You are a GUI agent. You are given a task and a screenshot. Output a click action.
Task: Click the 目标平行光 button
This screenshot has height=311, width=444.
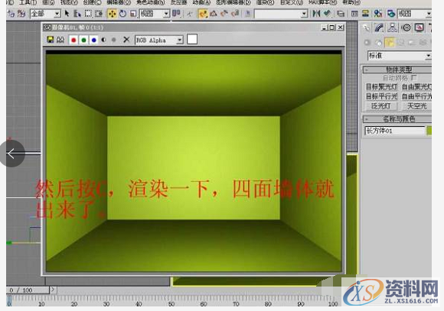pos(381,96)
